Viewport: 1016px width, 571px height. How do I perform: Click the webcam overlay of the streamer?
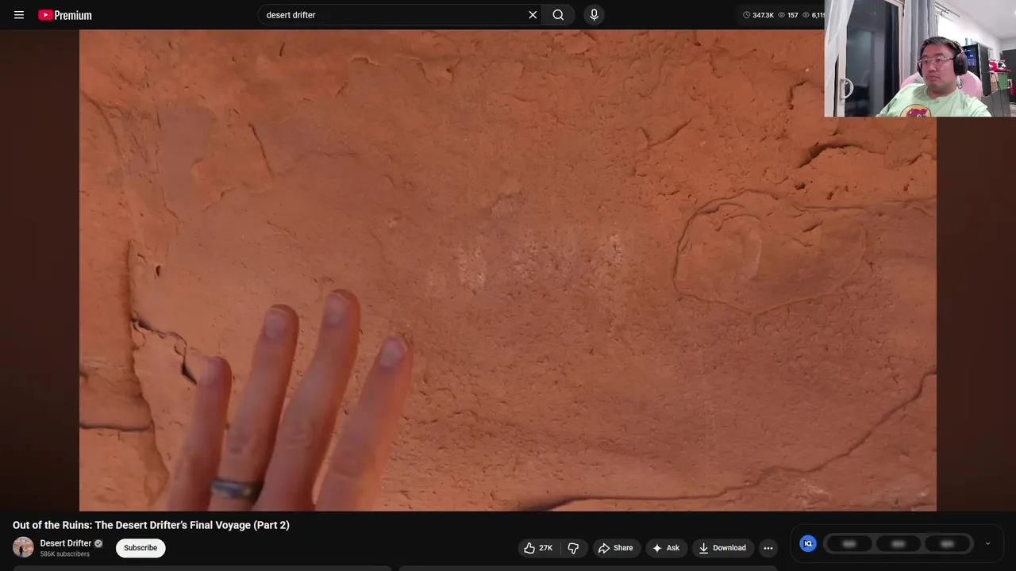pyautogui.click(x=920, y=59)
